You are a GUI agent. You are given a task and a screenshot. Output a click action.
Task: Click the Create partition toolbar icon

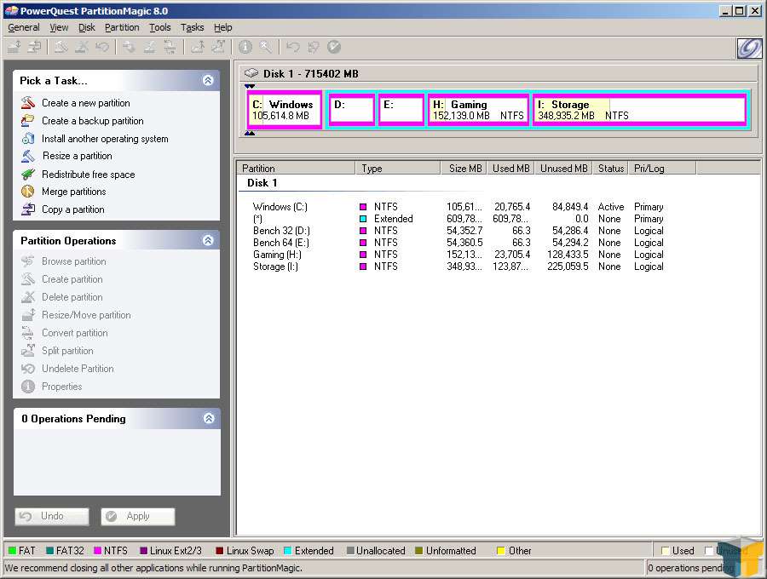(61, 47)
